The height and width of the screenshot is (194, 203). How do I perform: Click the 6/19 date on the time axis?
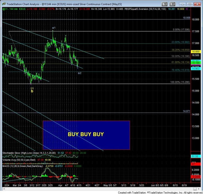pos(184,185)
